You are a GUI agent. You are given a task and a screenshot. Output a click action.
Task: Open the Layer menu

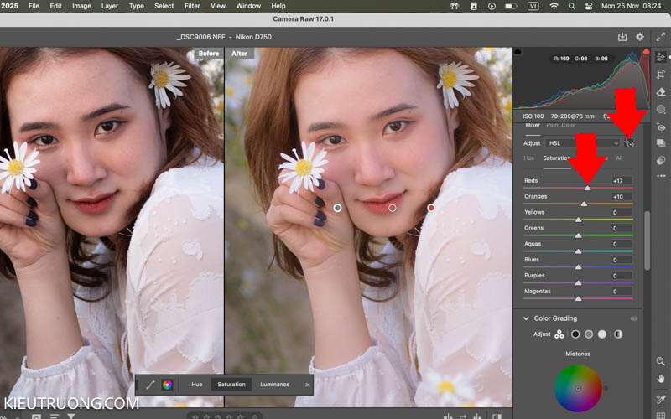[110, 6]
